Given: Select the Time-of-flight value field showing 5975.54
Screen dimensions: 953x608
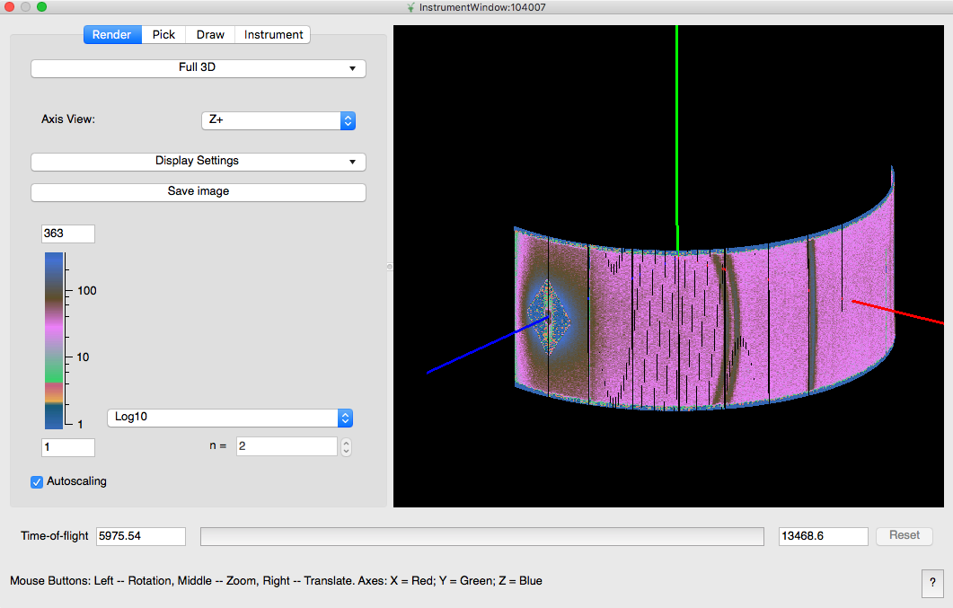Looking at the screenshot, I should [140, 535].
